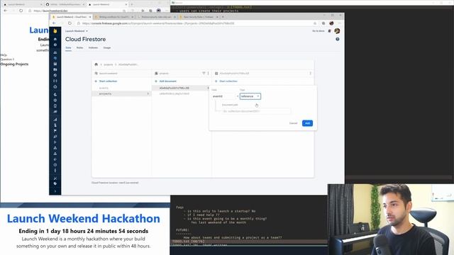Click the webcam video overlay
Image resolution: width=454 pixels, height=255 pixels.
point(391,220)
